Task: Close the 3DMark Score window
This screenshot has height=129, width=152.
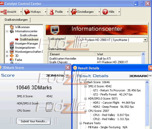Action: (x=68, y=67)
